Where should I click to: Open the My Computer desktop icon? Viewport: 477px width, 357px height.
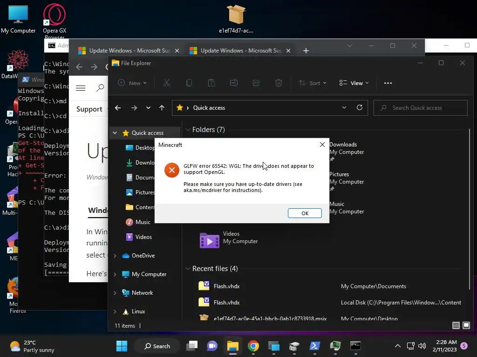tap(18, 19)
